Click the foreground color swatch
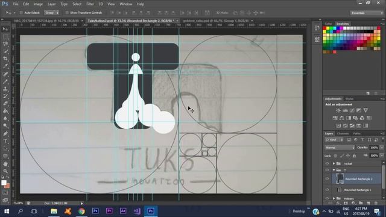This screenshot has height=217, width=386. (x=4, y=183)
